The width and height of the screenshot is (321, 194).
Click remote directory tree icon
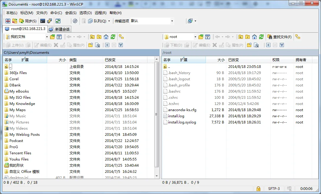[298, 37]
